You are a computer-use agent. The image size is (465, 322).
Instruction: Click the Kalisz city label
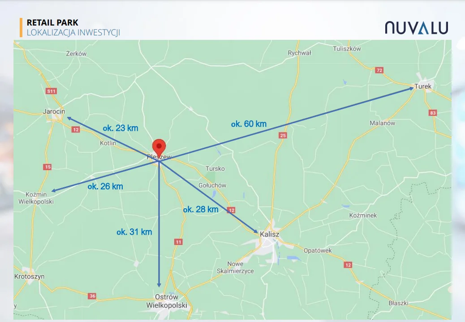pos(270,234)
